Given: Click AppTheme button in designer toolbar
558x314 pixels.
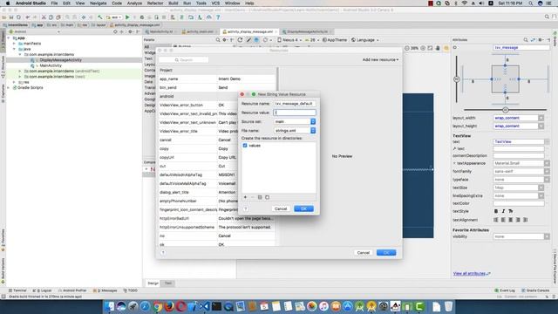Looking at the screenshot, I should (334, 40).
